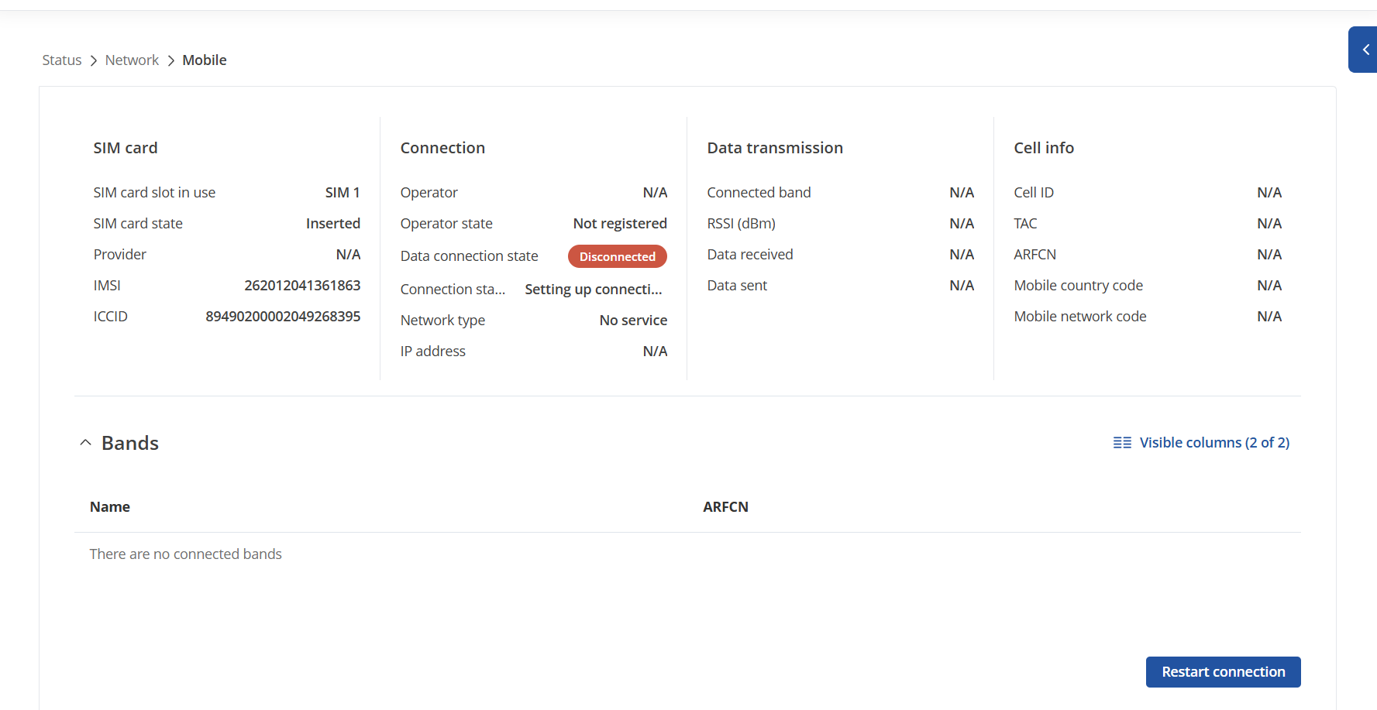Collapse the Bands section chevron
The width and height of the screenshot is (1377, 710).
(x=86, y=443)
